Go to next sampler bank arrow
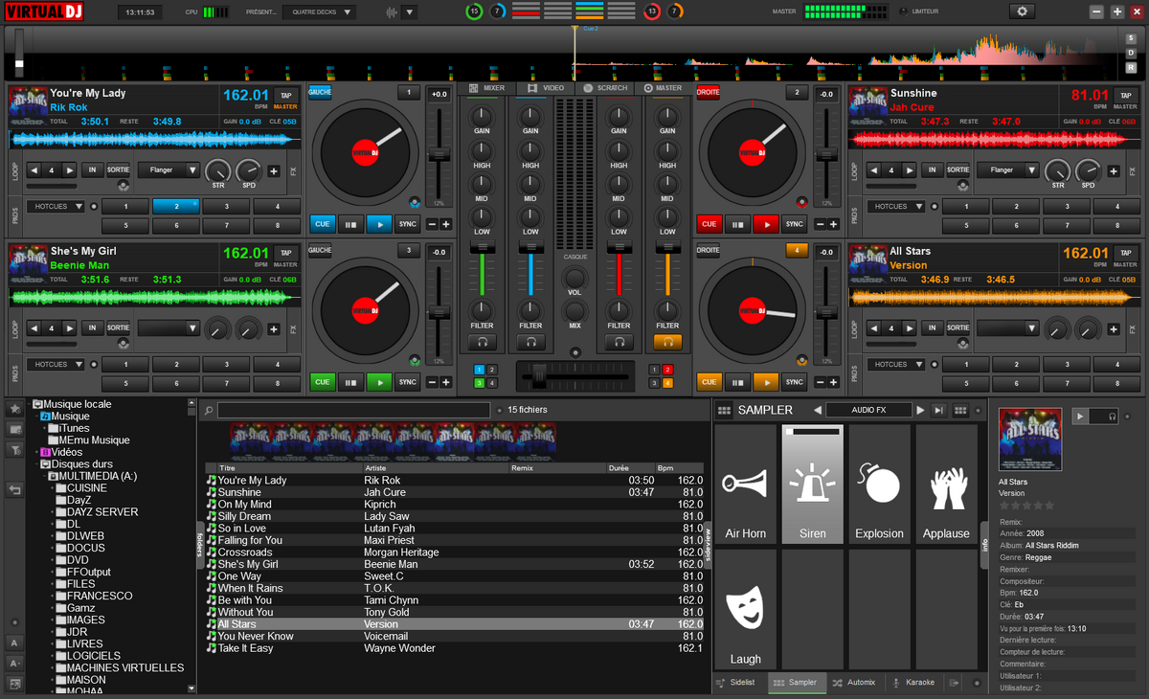This screenshot has width=1149, height=699. [920, 410]
